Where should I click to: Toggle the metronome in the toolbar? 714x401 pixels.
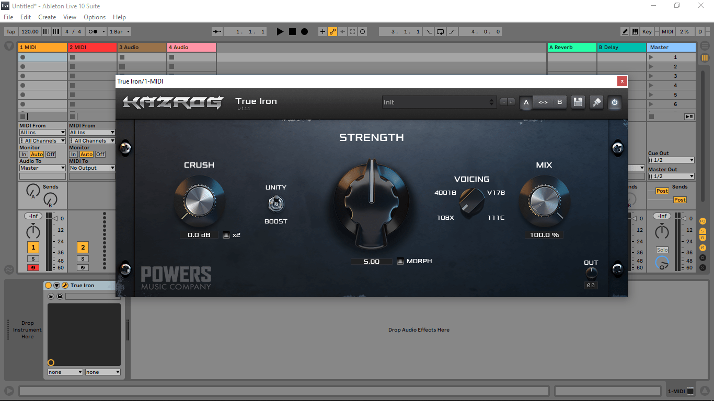97,31
